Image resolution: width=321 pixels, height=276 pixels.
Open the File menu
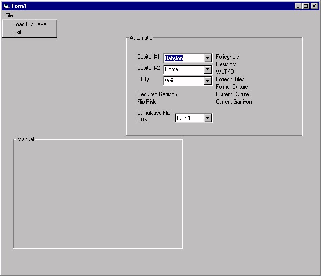[x=9, y=15]
